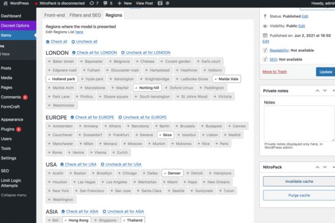
Task: Click Check all link
Action: coord(56,42)
